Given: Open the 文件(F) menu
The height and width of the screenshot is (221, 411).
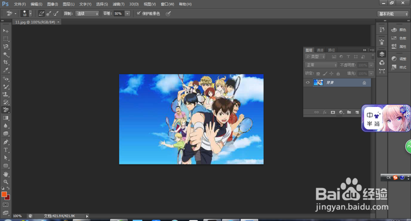Looking at the screenshot, I should 20,4.
